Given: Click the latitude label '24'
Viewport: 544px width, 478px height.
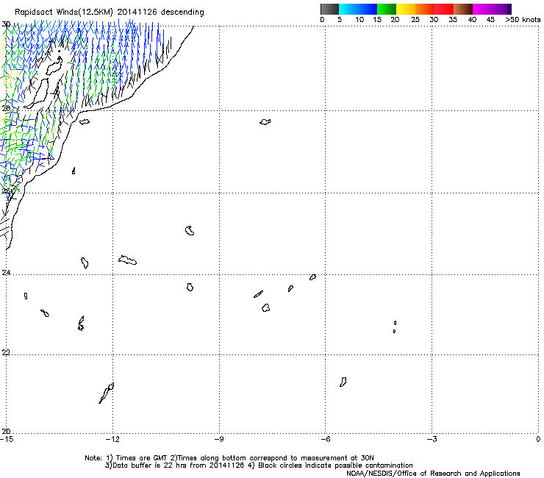Looking at the screenshot, I should (6, 273).
